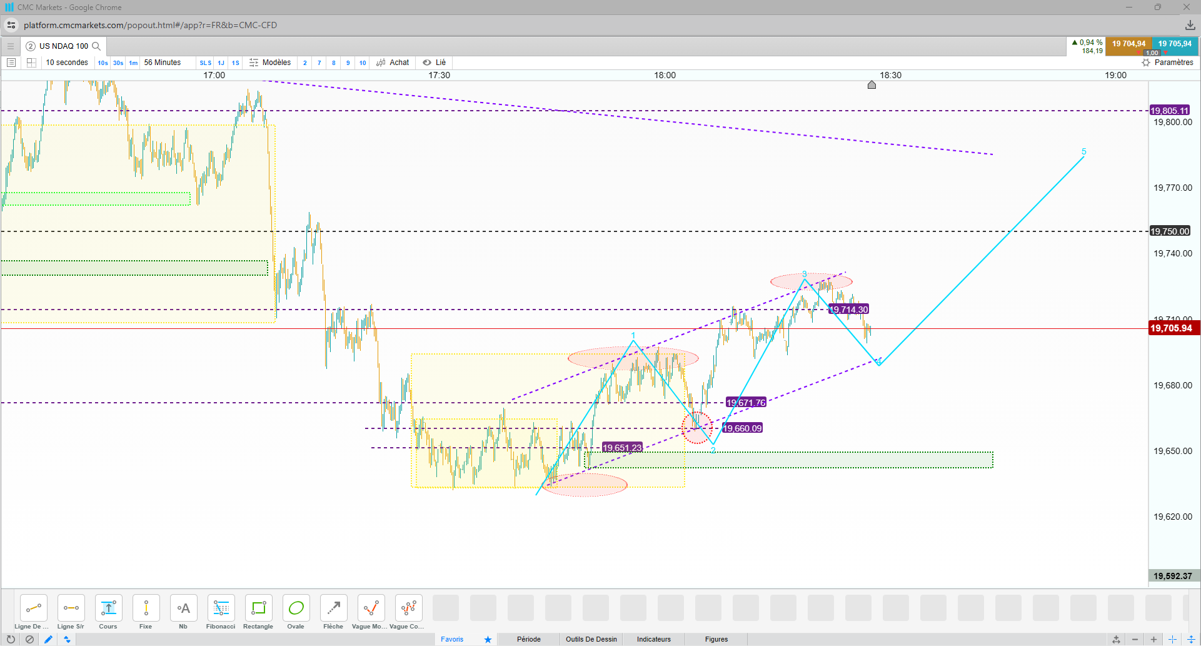Zoom out the chart with minus icon
The image size is (1201, 646).
point(1135,639)
